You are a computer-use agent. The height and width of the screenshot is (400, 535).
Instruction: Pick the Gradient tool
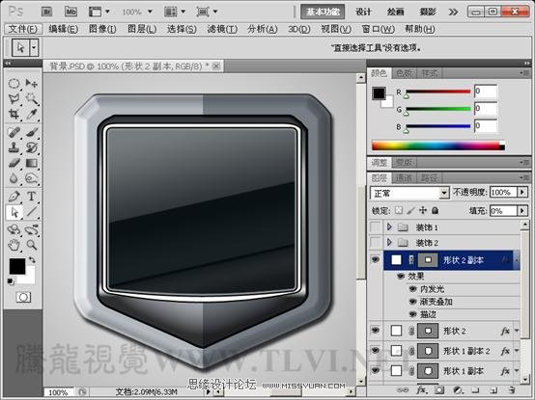32,164
